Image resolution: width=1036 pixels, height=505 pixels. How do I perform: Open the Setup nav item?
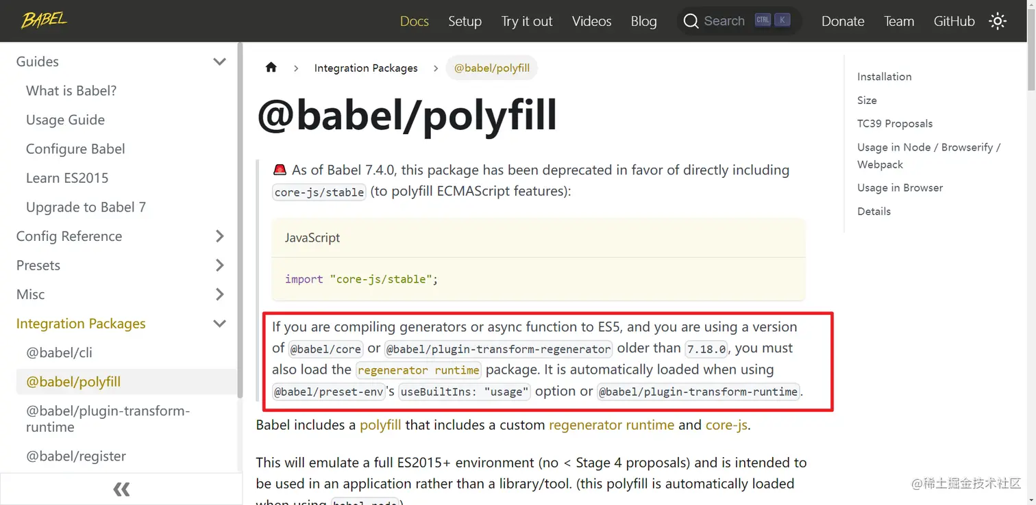465,21
